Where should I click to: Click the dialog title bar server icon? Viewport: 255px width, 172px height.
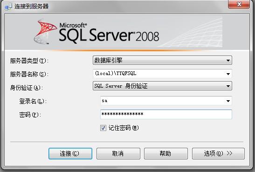8,7
